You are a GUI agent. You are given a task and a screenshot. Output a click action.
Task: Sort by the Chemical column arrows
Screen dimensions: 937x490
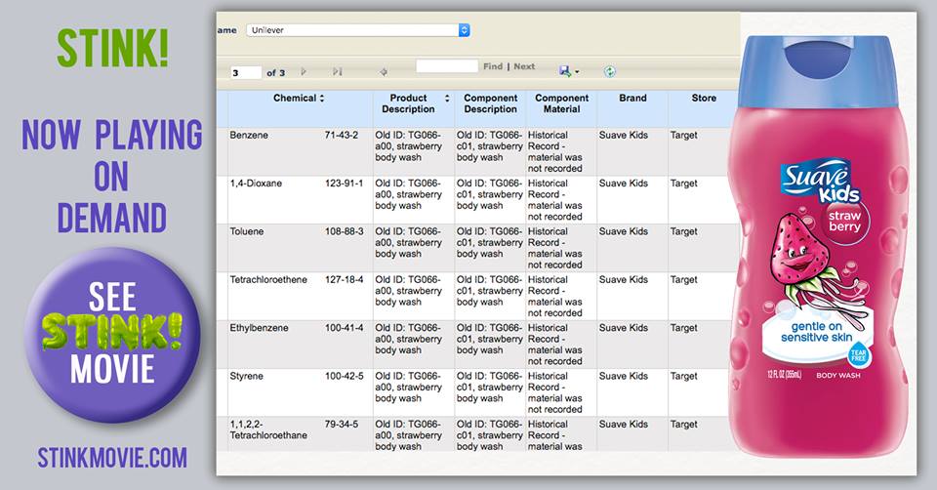pos(322,98)
